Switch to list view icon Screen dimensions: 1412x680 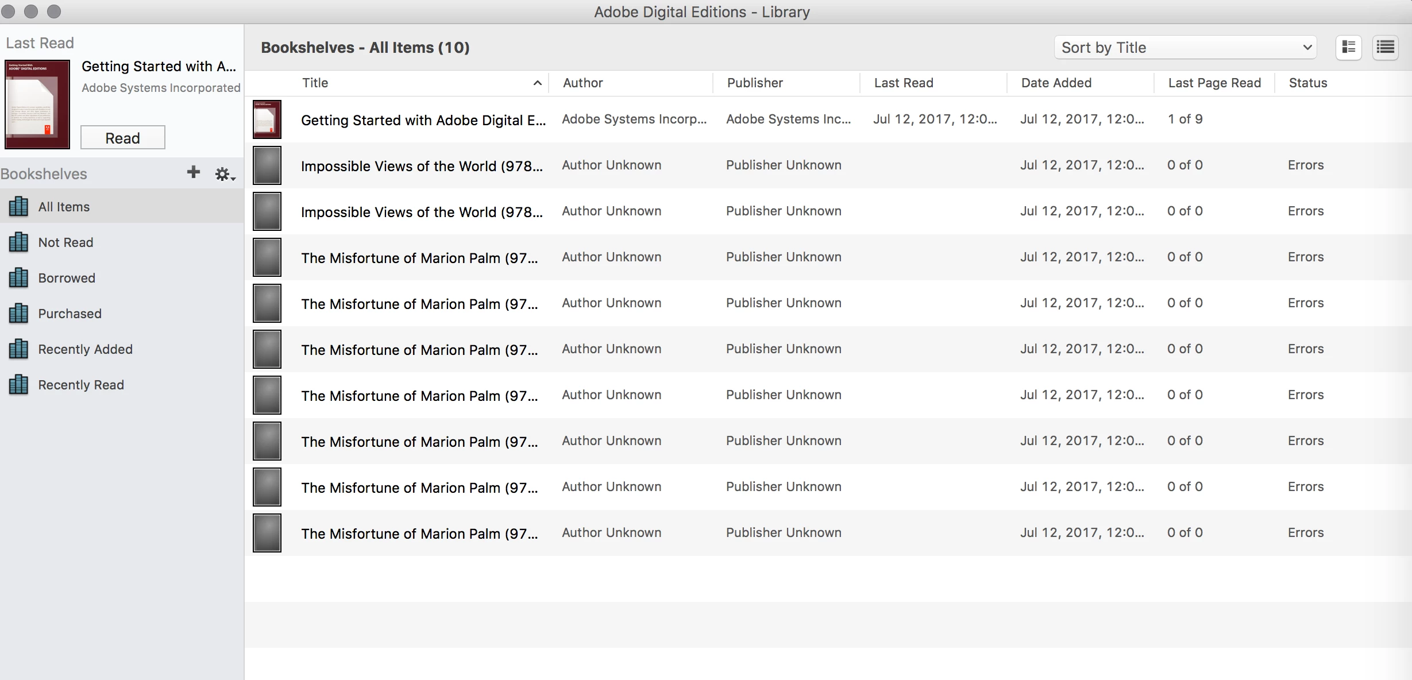point(1385,48)
